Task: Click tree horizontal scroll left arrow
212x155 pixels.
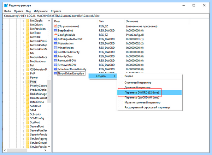Action: (x=5, y=150)
